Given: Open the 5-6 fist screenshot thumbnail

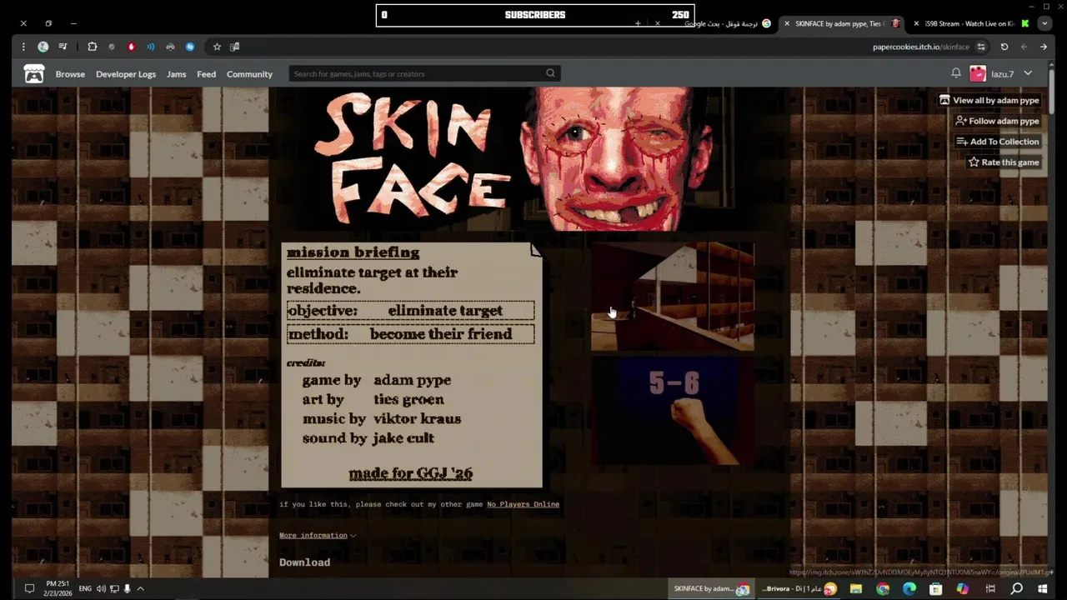Looking at the screenshot, I should coord(673,411).
